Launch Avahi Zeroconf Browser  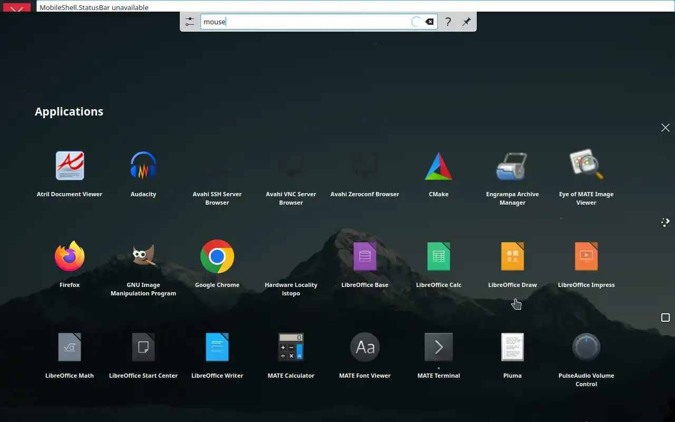pyautogui.click(x=365, y=174)
